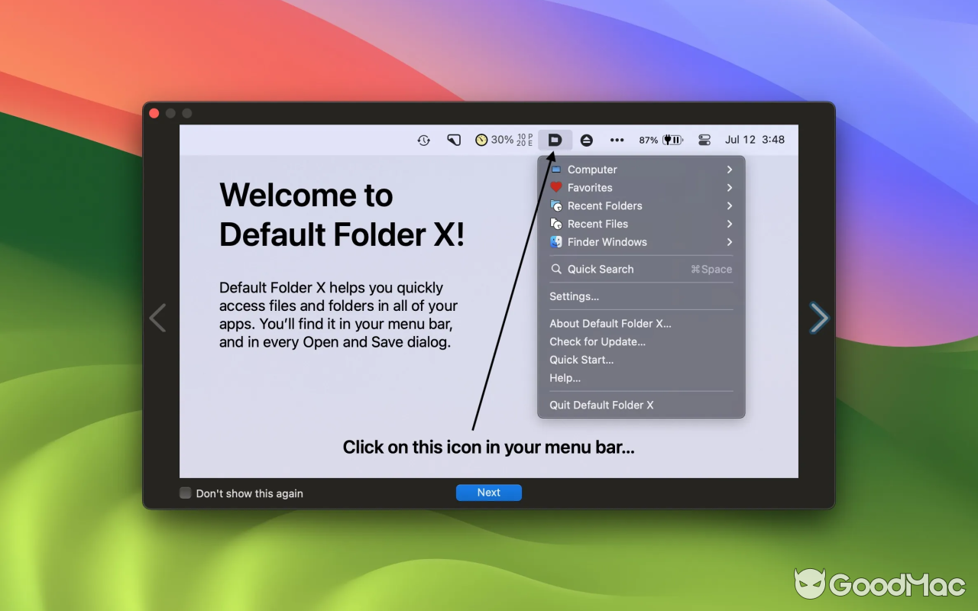Open About Default Folder X
Screen dimensions: 978x611
[x=610, y=323]
